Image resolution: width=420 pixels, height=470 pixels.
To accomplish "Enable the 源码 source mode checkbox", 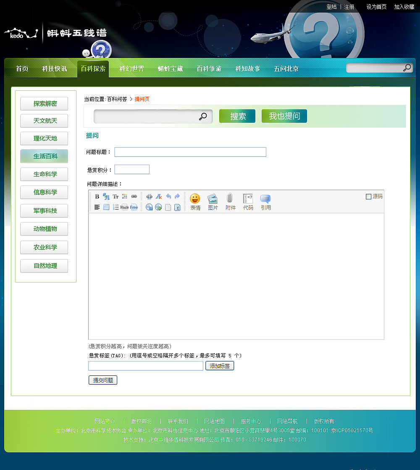I will [368, 197].
